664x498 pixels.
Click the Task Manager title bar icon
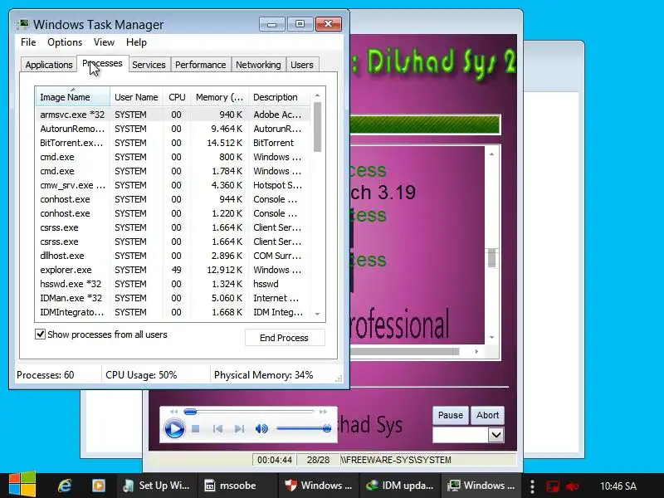(23, 24)
